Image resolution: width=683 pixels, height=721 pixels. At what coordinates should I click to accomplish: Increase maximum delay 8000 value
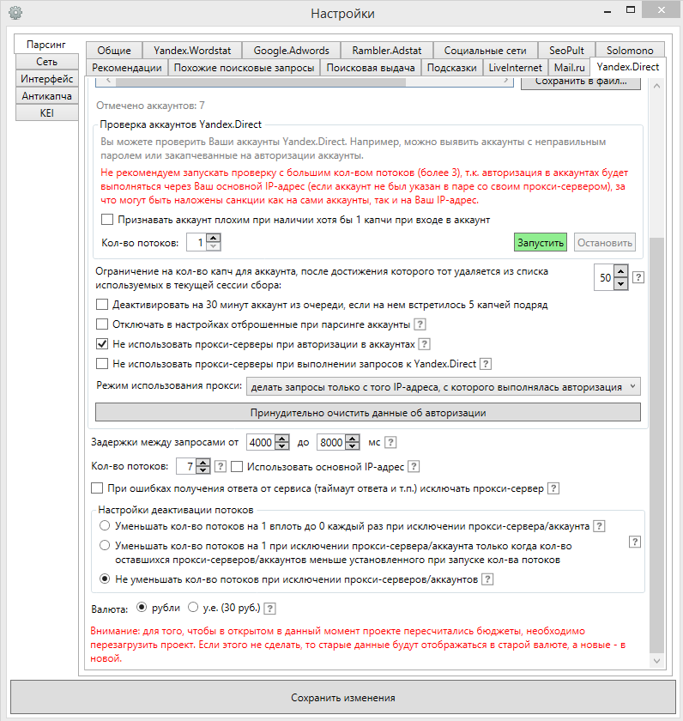[x=353, y=439]
